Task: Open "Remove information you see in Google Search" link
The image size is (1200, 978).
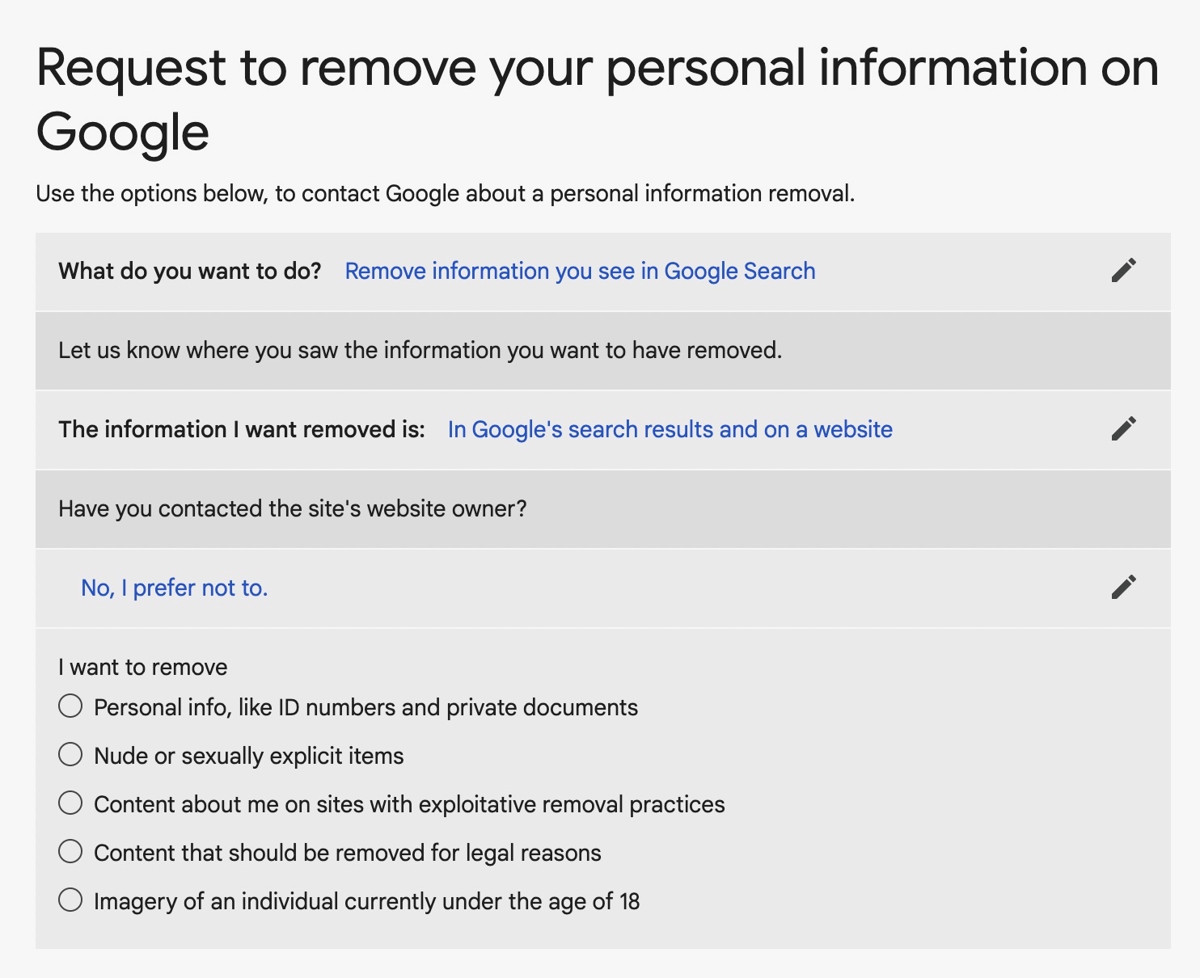Action: 579,271
